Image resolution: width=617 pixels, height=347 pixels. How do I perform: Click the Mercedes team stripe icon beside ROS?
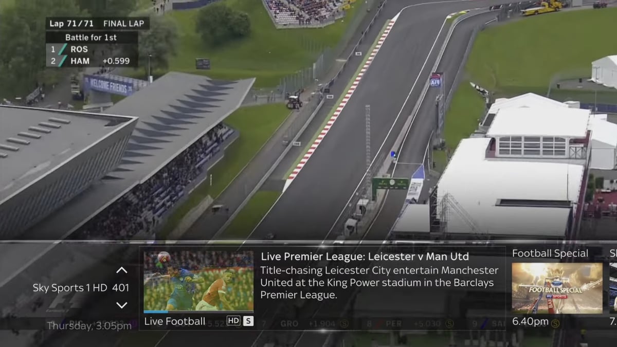pos(63,49)
